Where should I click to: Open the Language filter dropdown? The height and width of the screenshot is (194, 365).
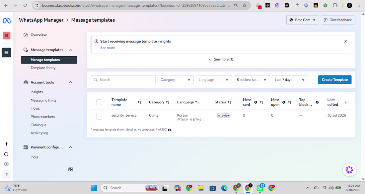click(x=214, y=80)
